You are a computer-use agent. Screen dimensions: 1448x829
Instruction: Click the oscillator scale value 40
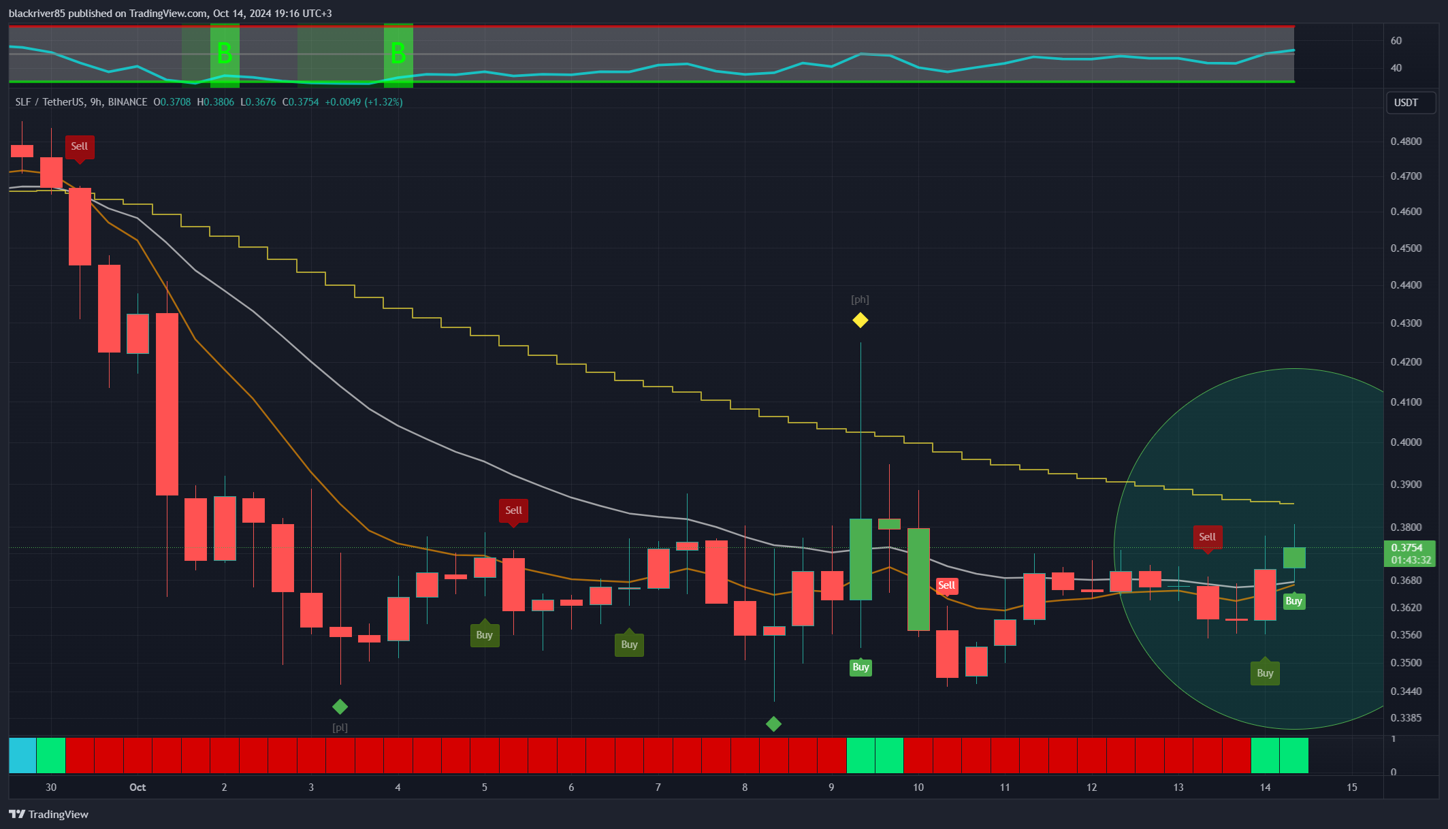[1396, 68]
